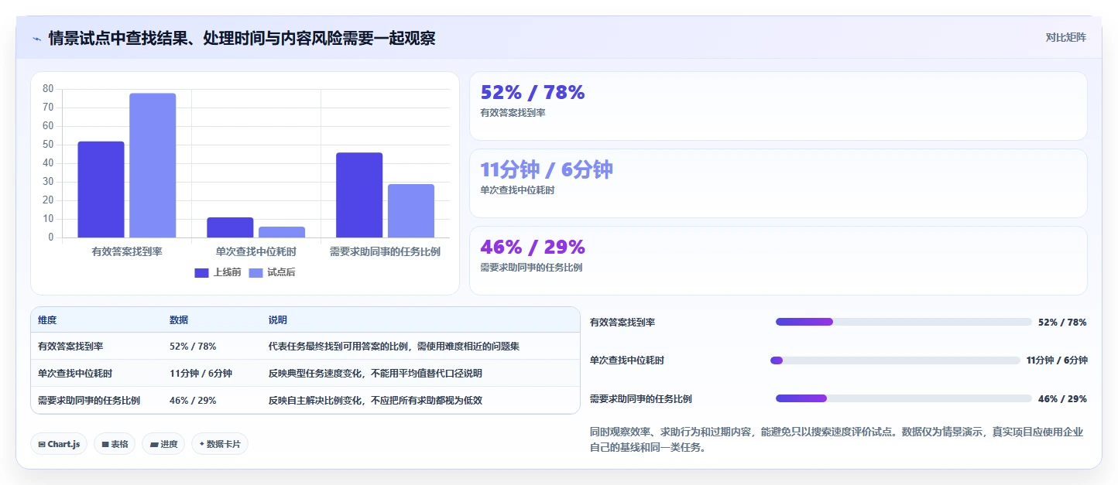Click table value 52% / 78%

[x=193, y=347]
